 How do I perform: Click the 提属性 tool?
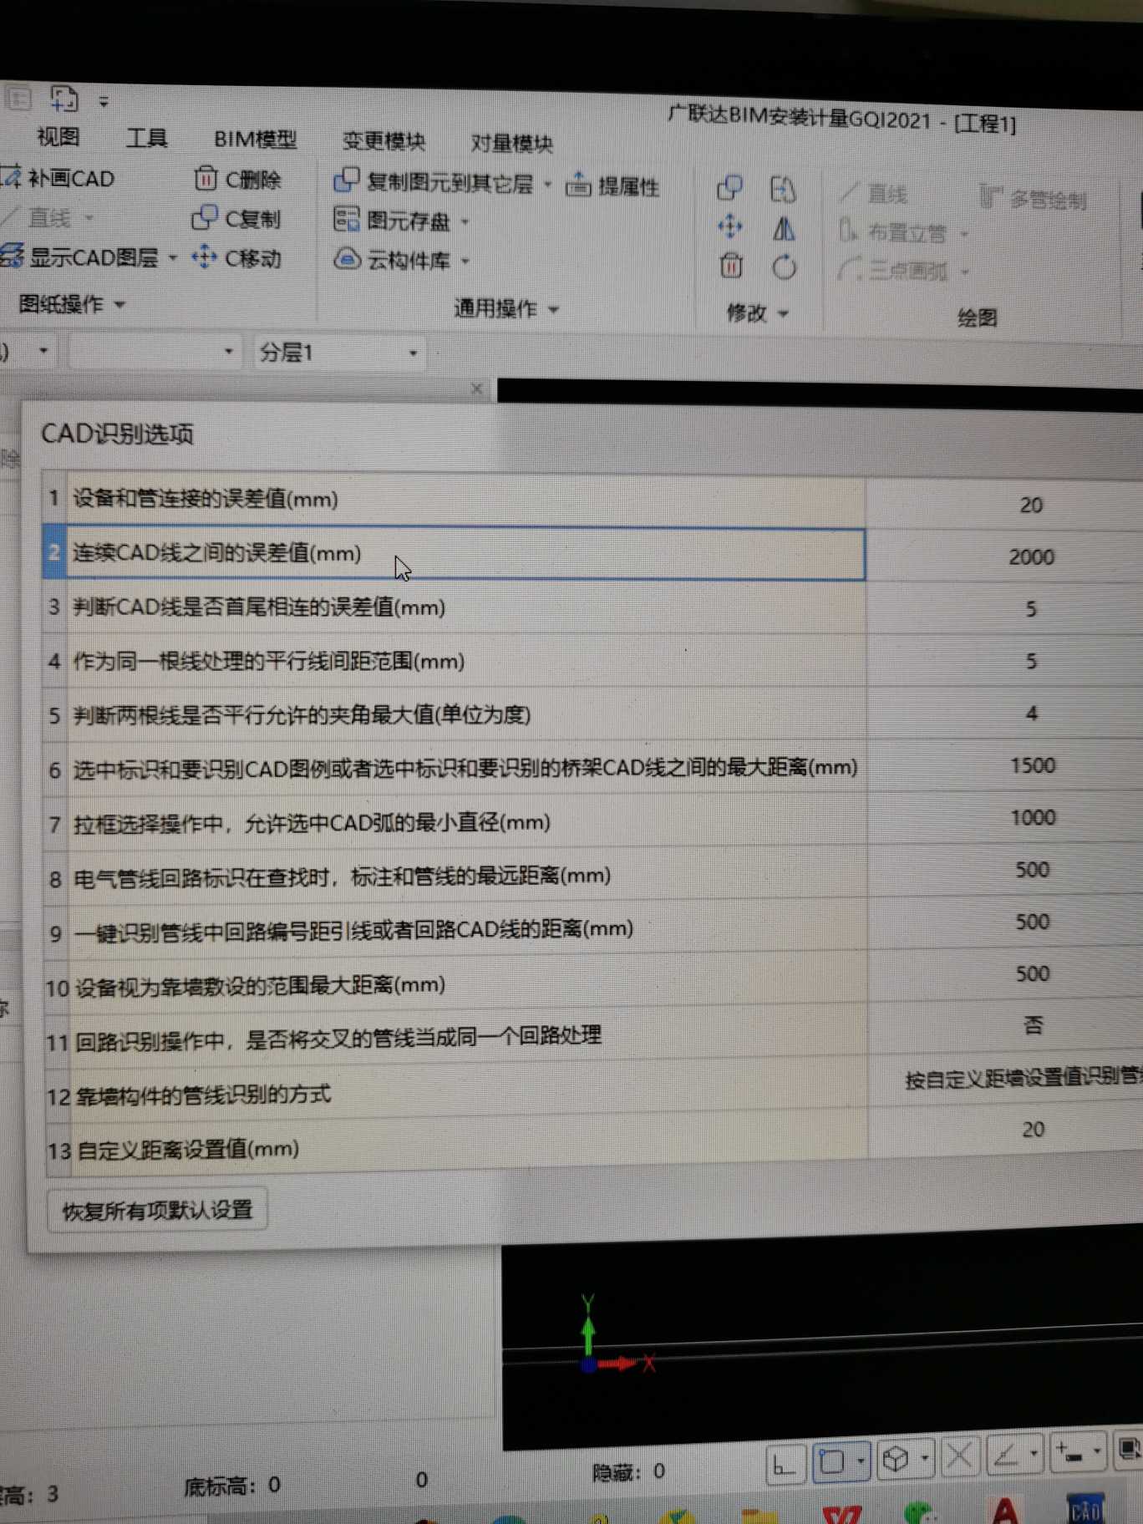[612, 185]
